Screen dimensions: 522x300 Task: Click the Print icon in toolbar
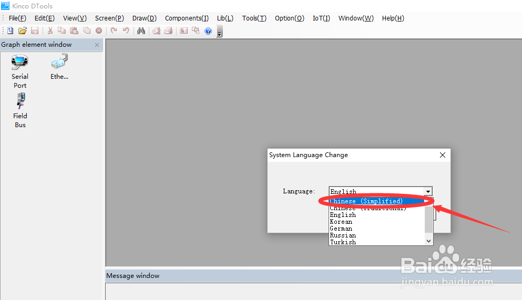[x=168, y=30]
